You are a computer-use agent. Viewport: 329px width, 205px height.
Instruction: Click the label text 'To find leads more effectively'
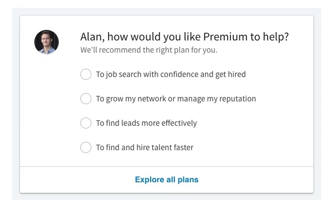146,123
